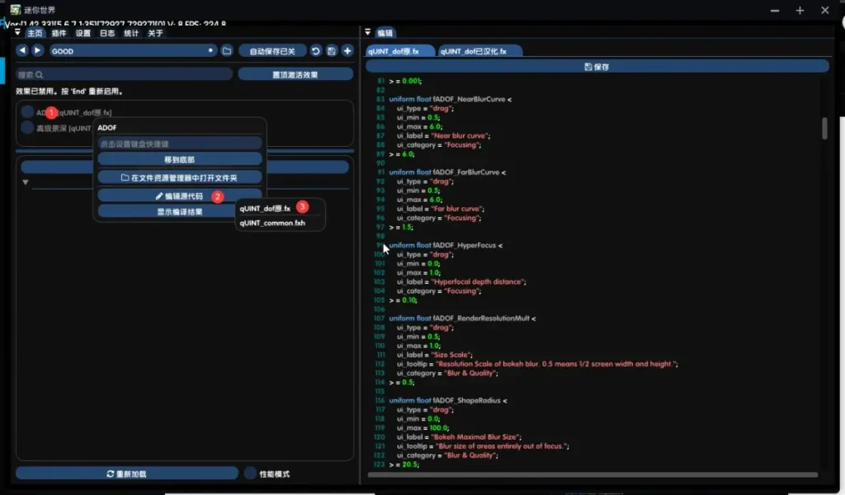Image resolution: width=845 pixels, height=495 pixels.
Task: Collapse the 编辑 editor panel triangle
Action: tap(368, 33)
